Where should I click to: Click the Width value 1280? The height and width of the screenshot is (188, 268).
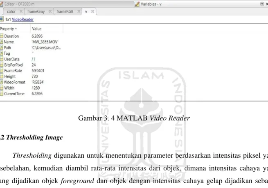[36, 88]
